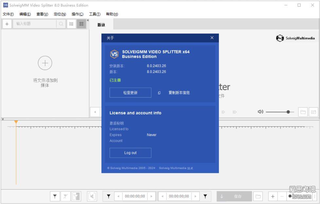The image size is (320, 204).
Task: Open the 文件(F) menu
Action: [x=8, y=14]
